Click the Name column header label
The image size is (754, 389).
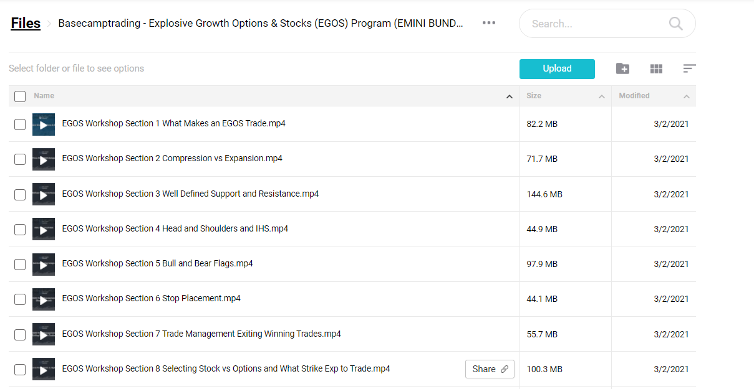pos(44,96)
